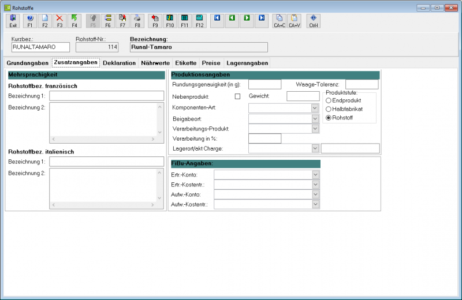Select the Endprodukt radio button
The width and height of the screenshot is (462, 300).
(328, 100)
